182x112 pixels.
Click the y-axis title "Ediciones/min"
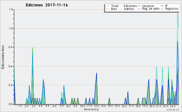coord(3,57)
